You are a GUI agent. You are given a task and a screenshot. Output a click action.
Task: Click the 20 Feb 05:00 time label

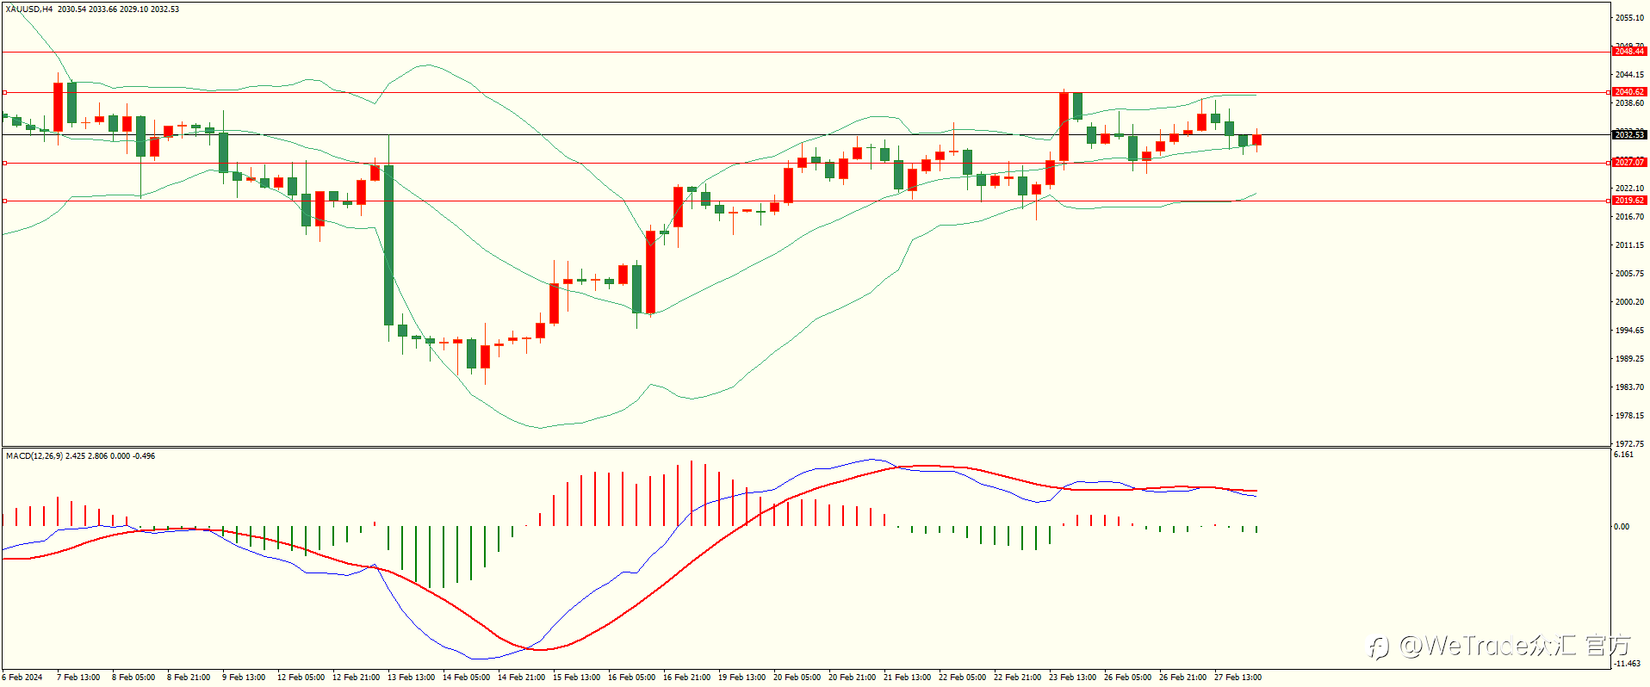click(x=797, y=678)
